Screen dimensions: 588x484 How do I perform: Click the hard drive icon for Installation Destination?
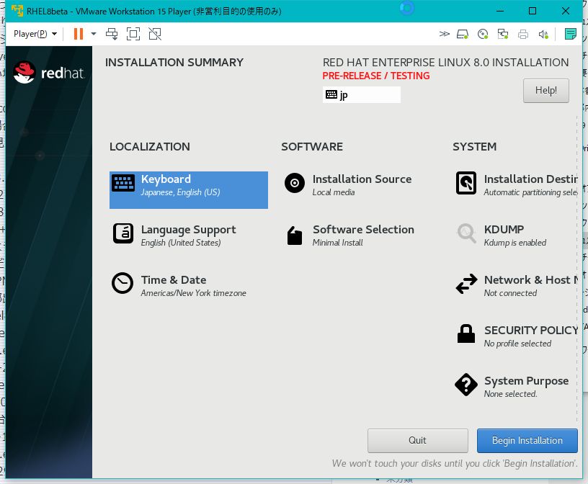point(466,183)
